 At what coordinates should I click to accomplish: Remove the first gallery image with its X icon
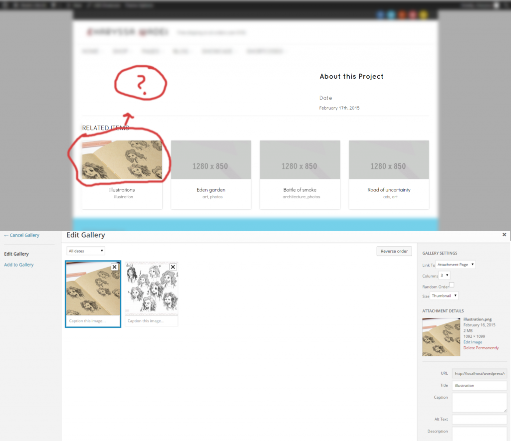(x=114, y=267)
